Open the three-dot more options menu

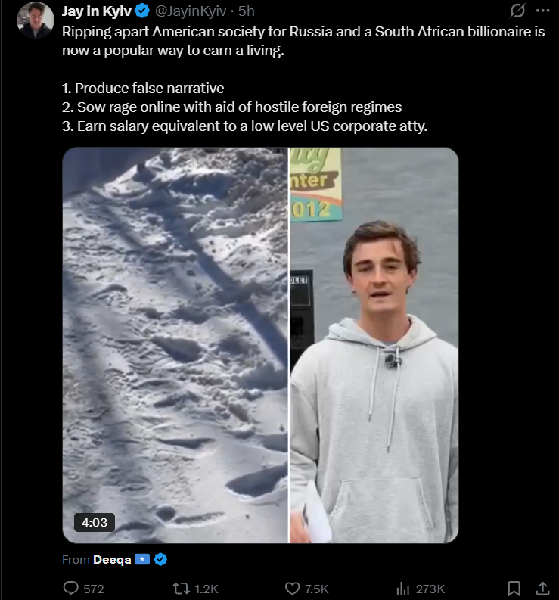point(542,11)
